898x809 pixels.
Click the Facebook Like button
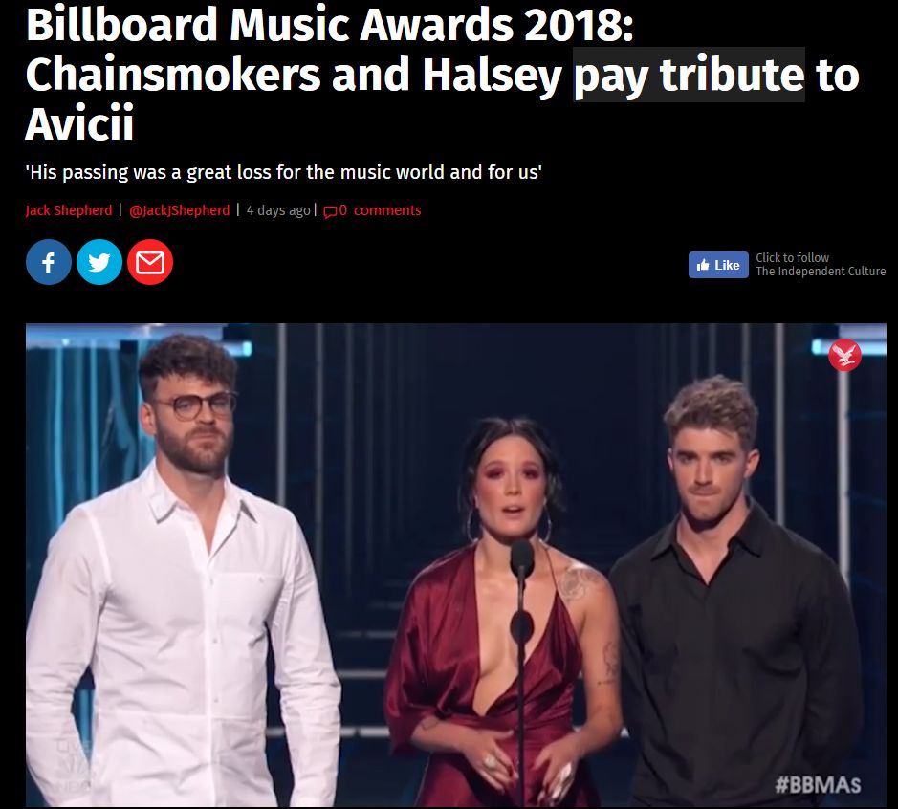(x=718, y=265)
